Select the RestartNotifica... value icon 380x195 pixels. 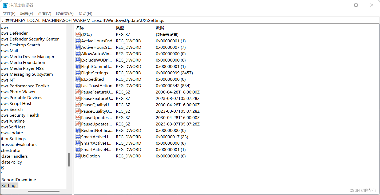click(x=78, y=130)
